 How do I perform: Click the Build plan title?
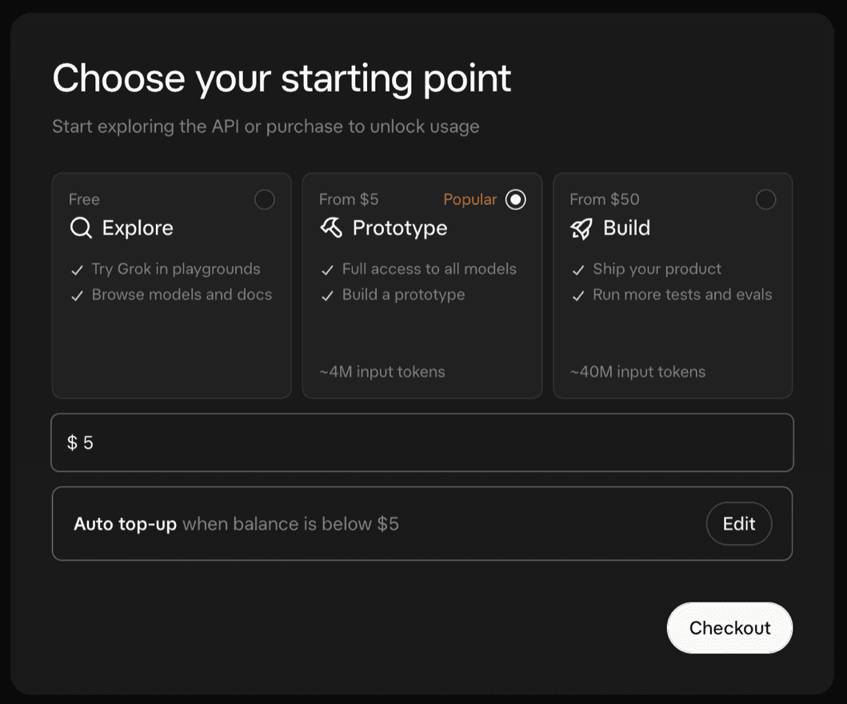[626, 228]
